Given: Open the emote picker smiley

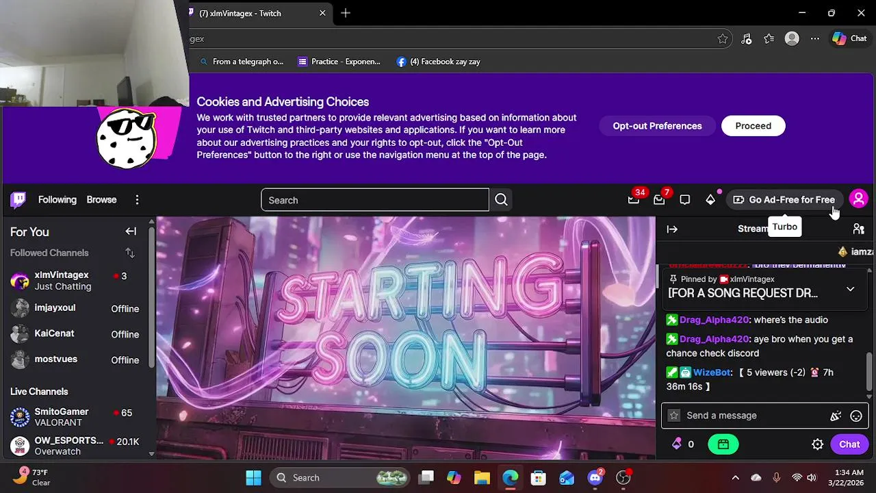Looking at the screenshot, I should [x=855, y=416].
